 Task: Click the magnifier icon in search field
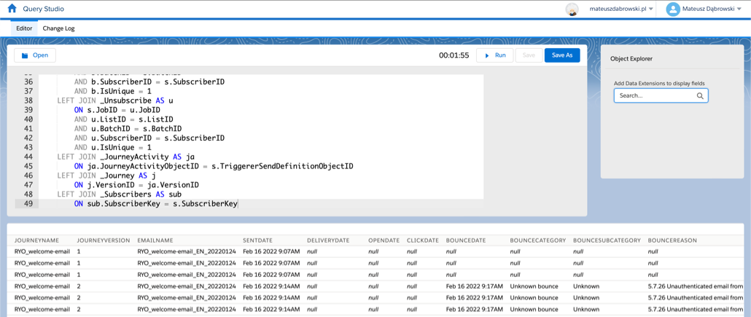(700, 95)
